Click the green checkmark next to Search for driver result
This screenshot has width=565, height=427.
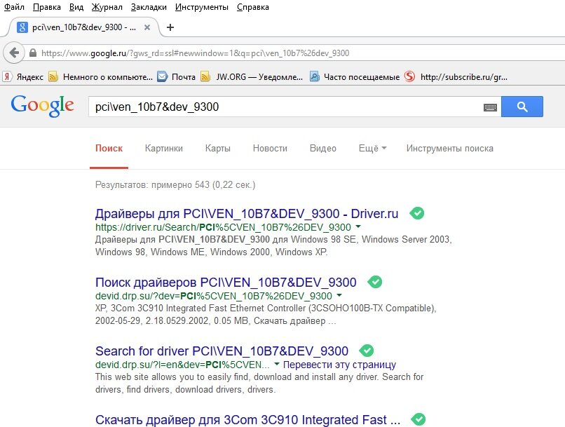point(367,351)
